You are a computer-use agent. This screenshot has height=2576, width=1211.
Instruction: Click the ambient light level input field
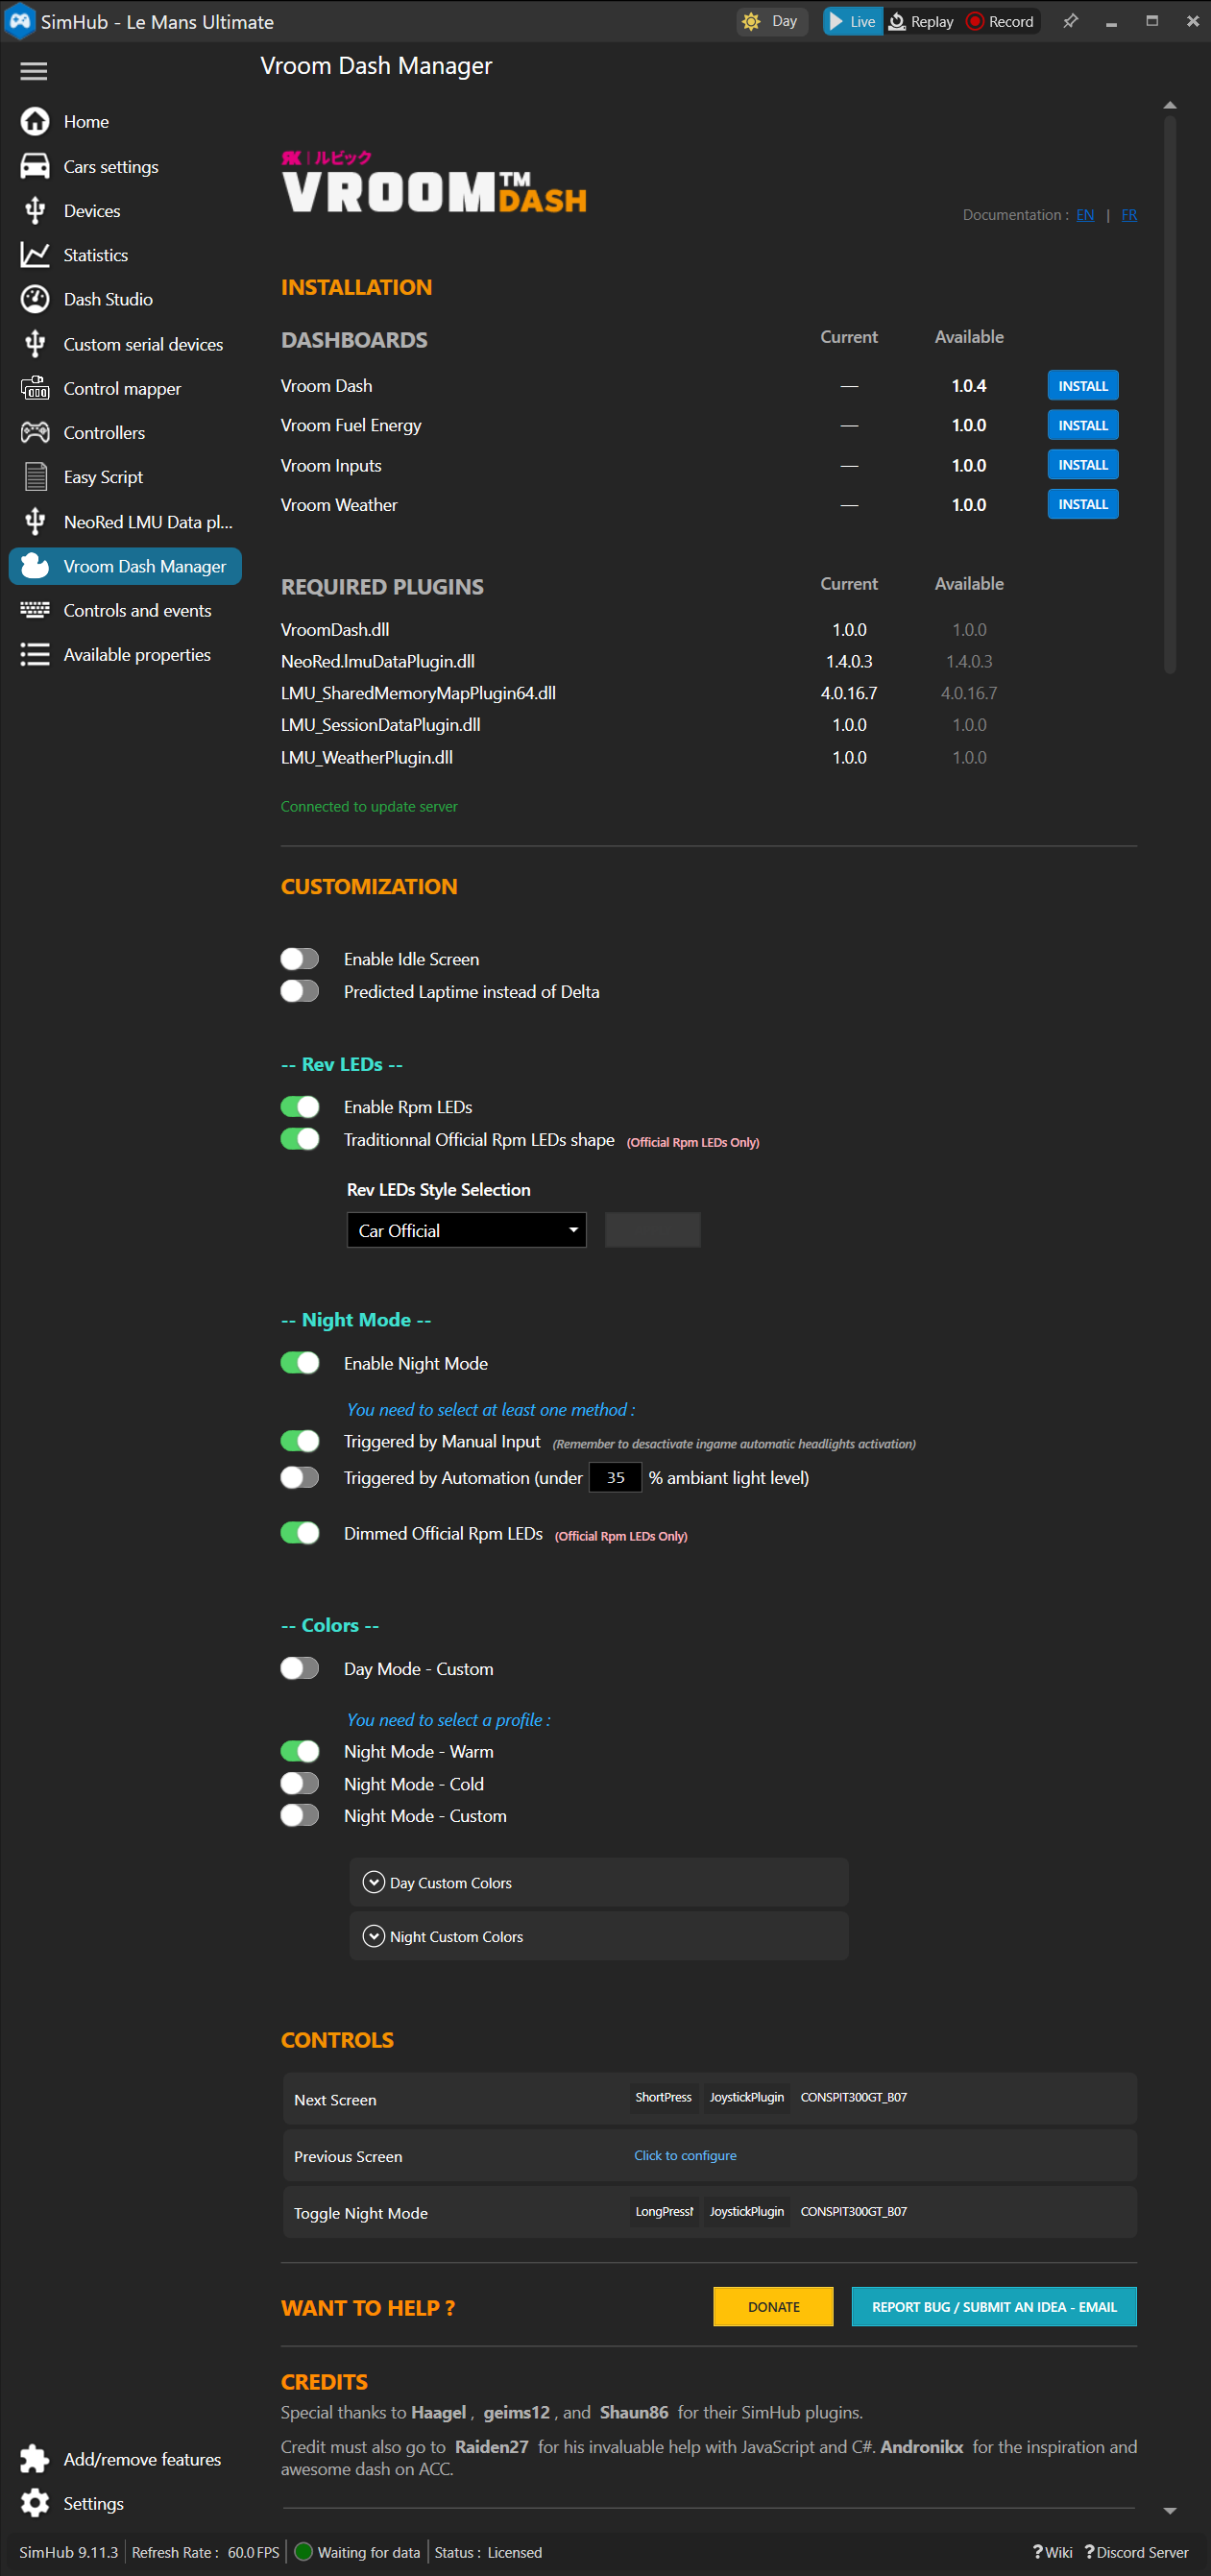click(615, 1477)
